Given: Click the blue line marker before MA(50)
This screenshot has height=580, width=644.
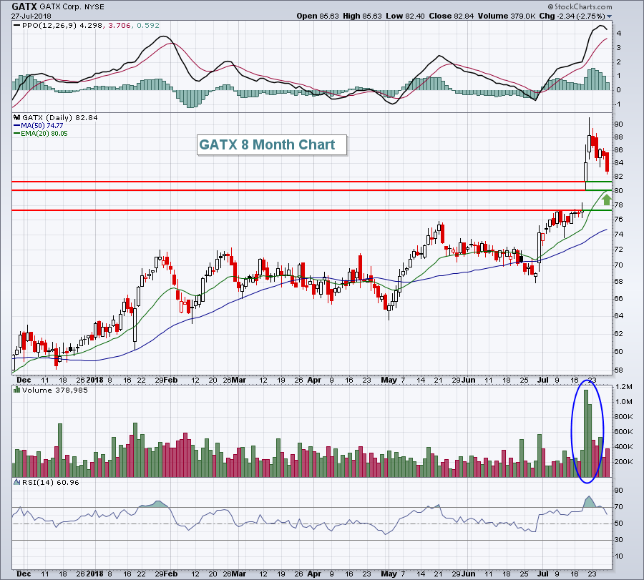Looking at the screenshot, I should pyautogui.click(x=17, y=126).
